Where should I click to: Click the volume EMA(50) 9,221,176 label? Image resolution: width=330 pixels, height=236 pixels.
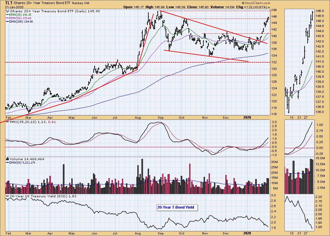coord(21,162)
